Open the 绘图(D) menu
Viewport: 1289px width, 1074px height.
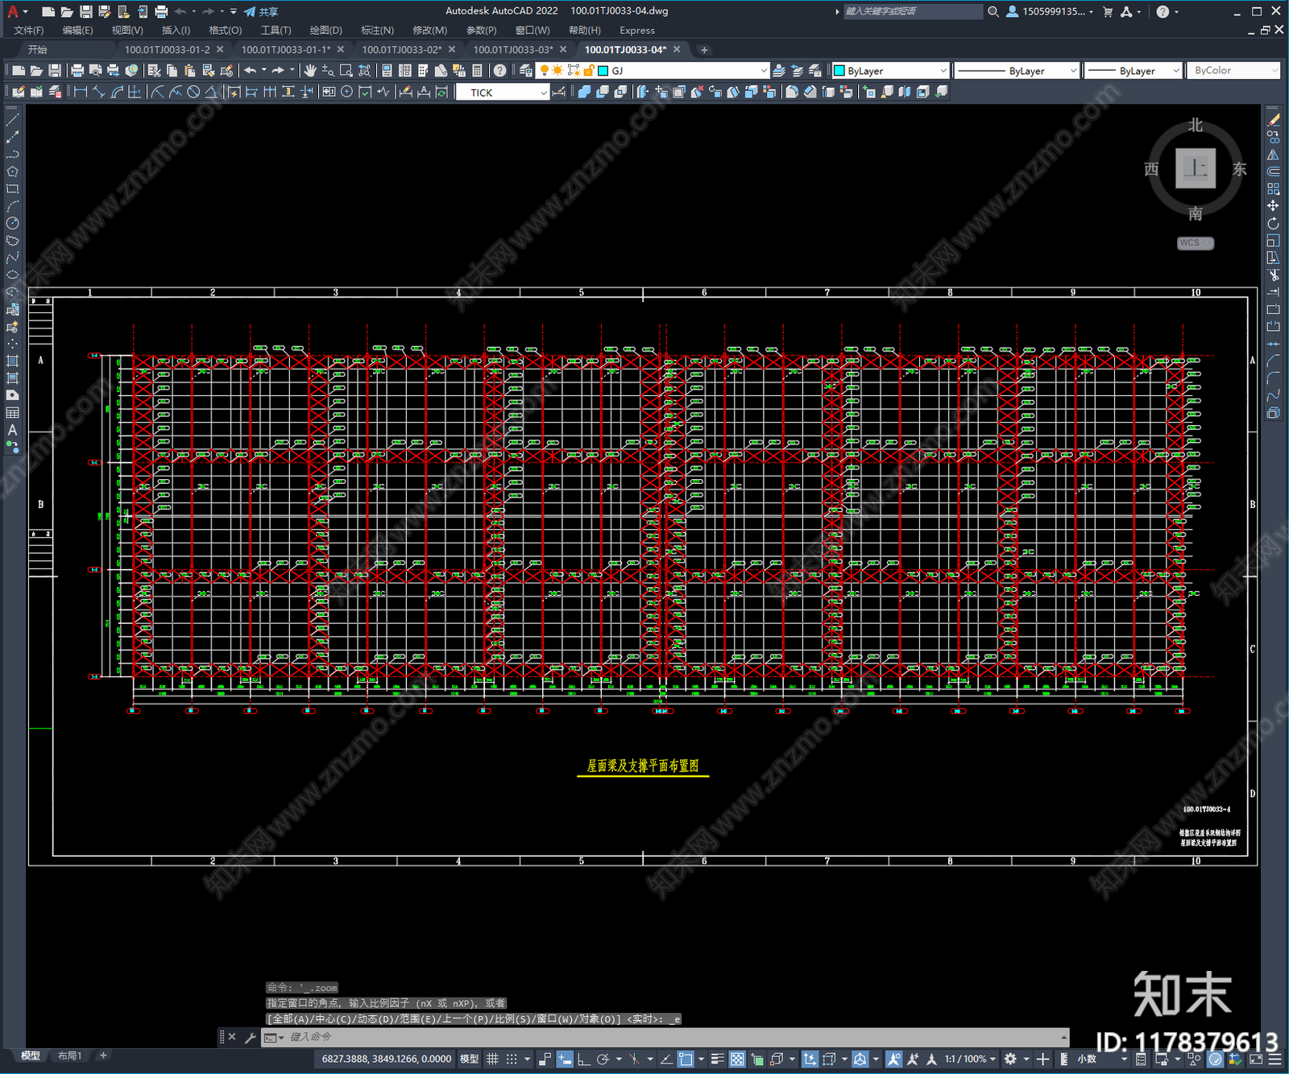[326, 31]
